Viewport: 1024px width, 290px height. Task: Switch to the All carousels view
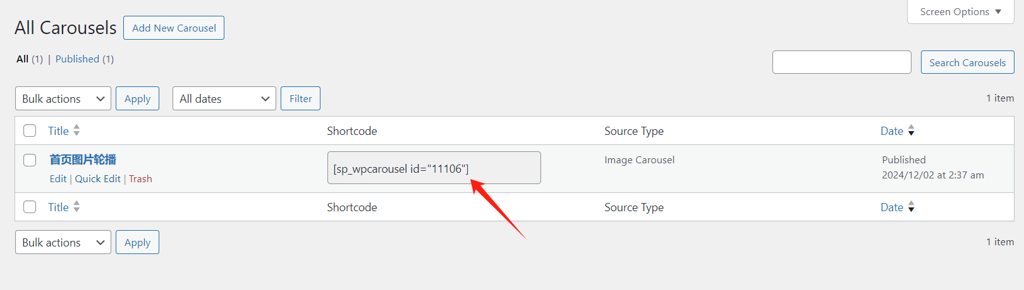point(22,59)
